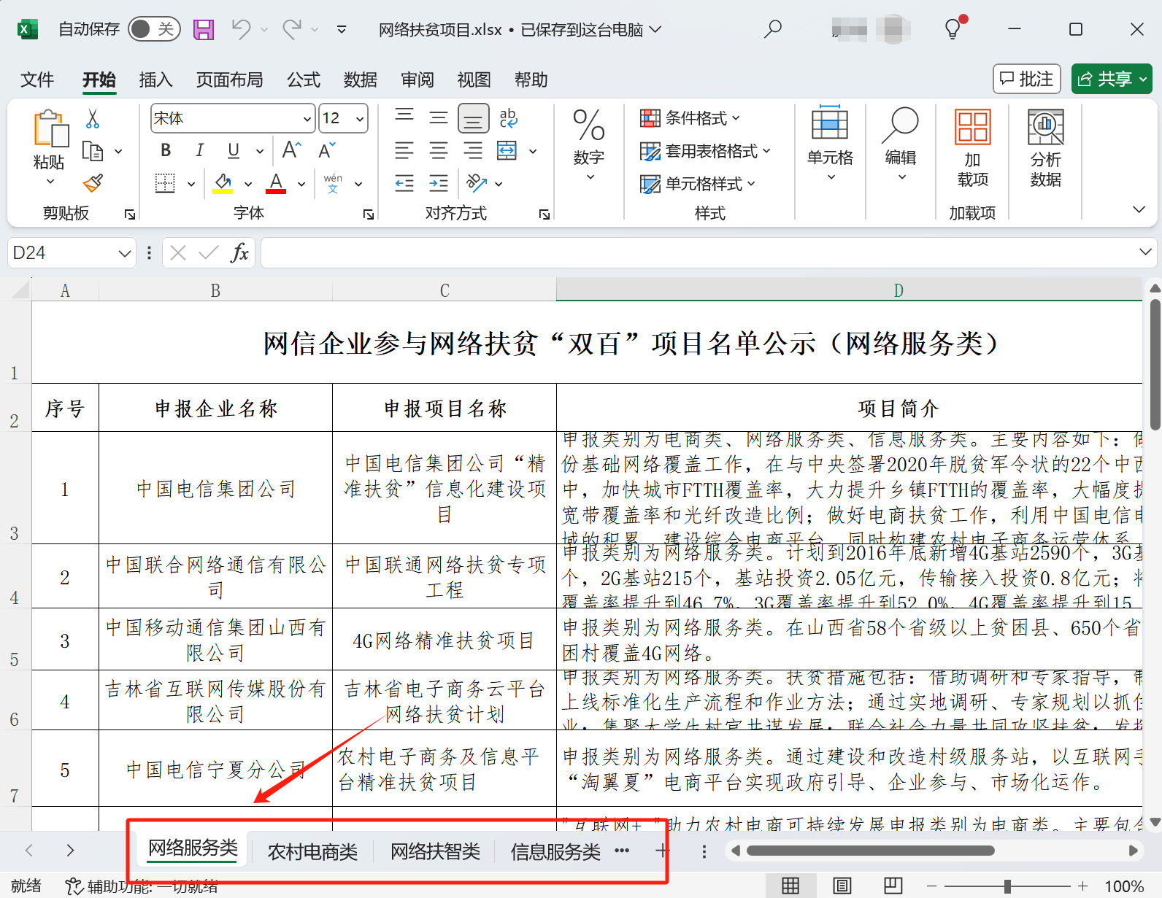Decrease font size with the smaller A icon
The width and height of the screenshot is (1162, 898).
click(x=327, y=150)
